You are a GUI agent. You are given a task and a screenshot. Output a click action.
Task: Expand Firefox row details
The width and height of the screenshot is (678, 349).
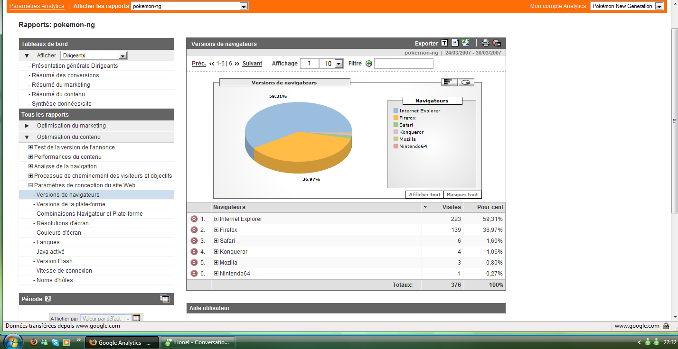216,230
